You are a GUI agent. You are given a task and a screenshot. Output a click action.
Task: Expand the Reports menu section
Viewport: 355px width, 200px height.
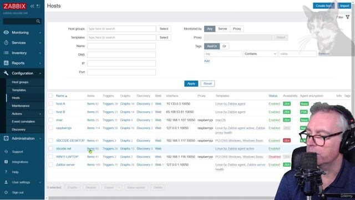pos(40,63)
